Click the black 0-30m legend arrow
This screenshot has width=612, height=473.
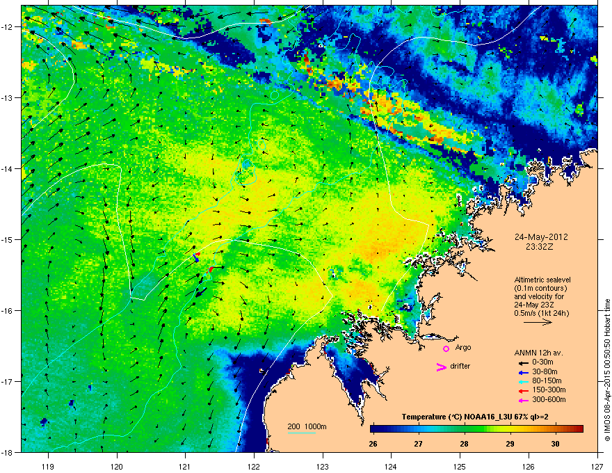524,362
